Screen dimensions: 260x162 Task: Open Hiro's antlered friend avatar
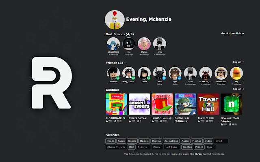pos(160,73)
